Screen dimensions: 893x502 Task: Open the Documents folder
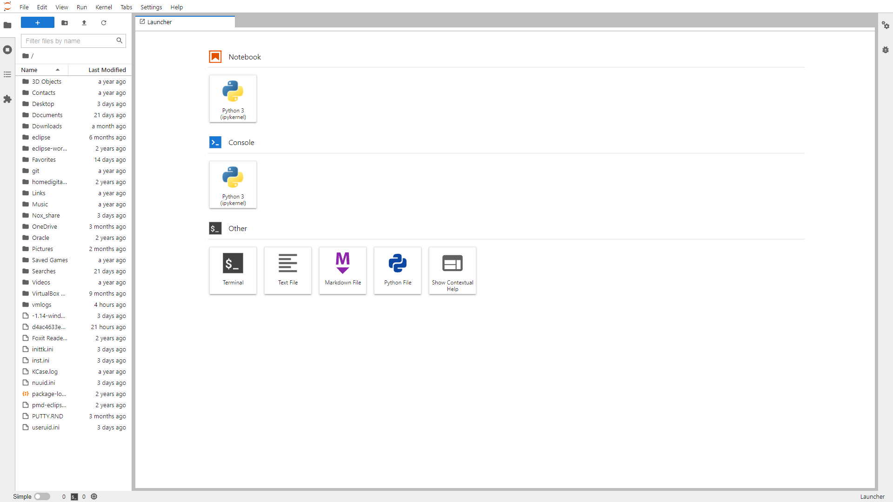[47, 115]
